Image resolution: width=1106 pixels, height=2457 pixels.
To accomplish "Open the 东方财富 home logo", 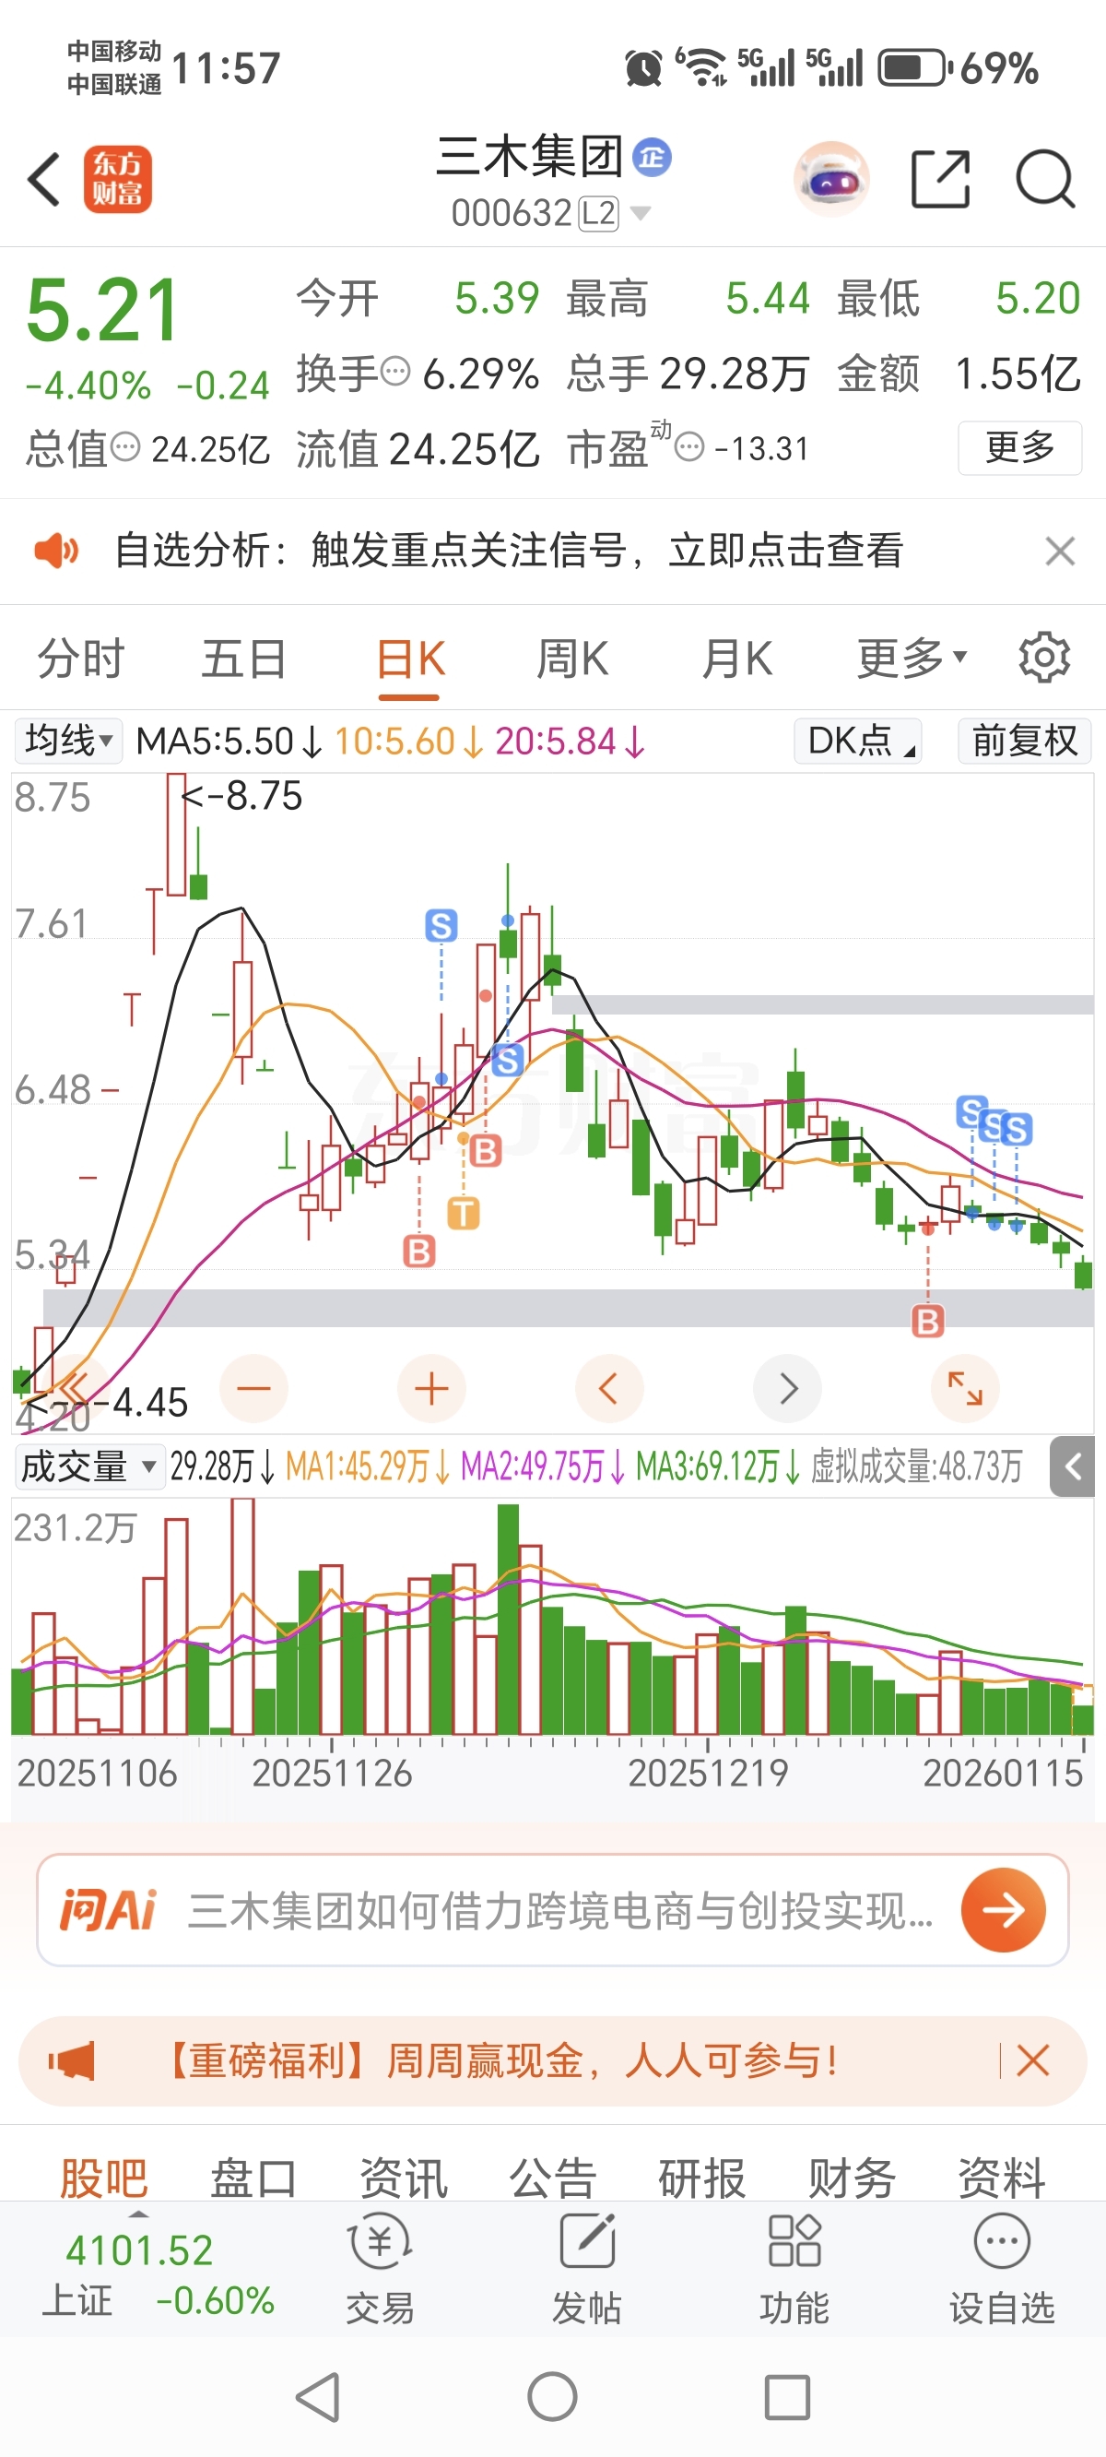I will point(117,179).
